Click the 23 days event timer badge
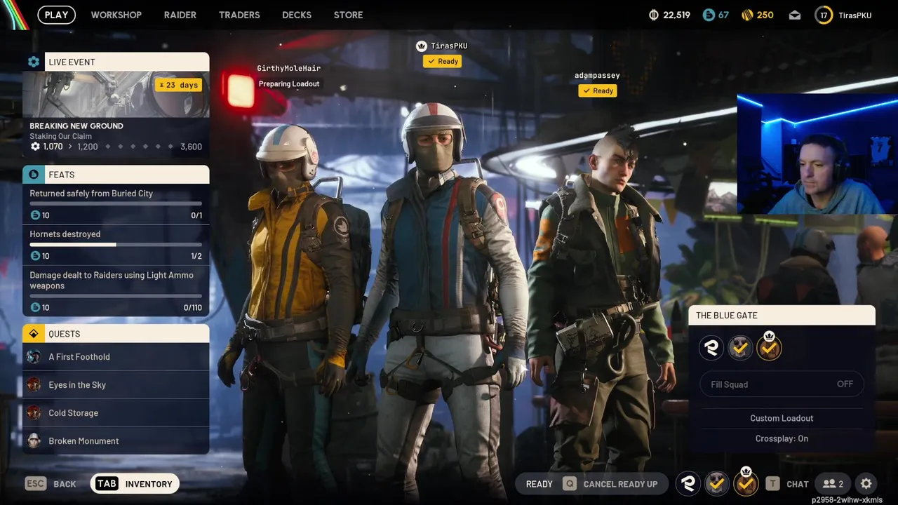The height and width of the screenshot is (505, 898). [x=179, y=85]
